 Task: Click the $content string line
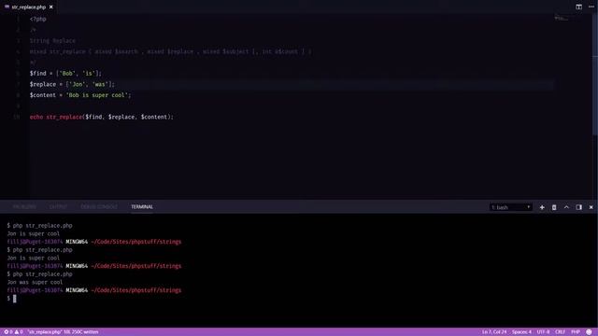pyautogui.click(x=80, y=95)
